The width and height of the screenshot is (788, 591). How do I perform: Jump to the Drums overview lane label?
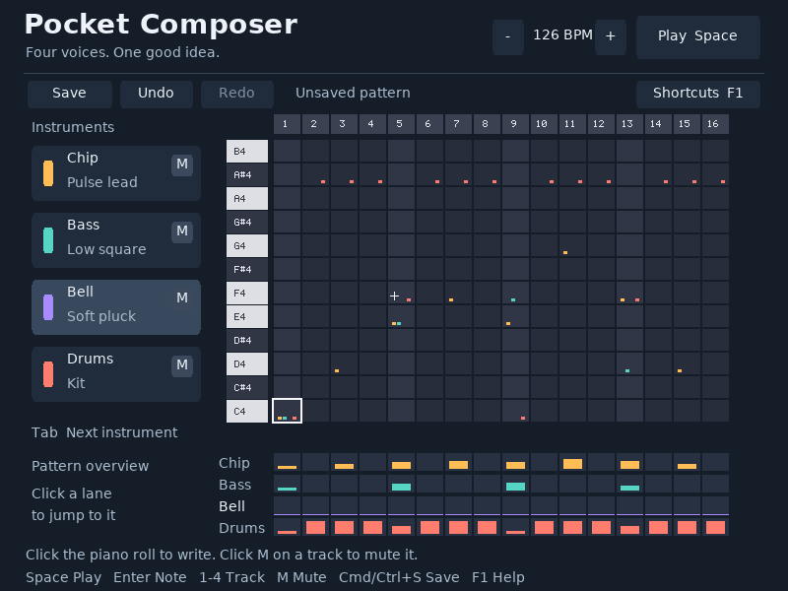pos(241,528)
